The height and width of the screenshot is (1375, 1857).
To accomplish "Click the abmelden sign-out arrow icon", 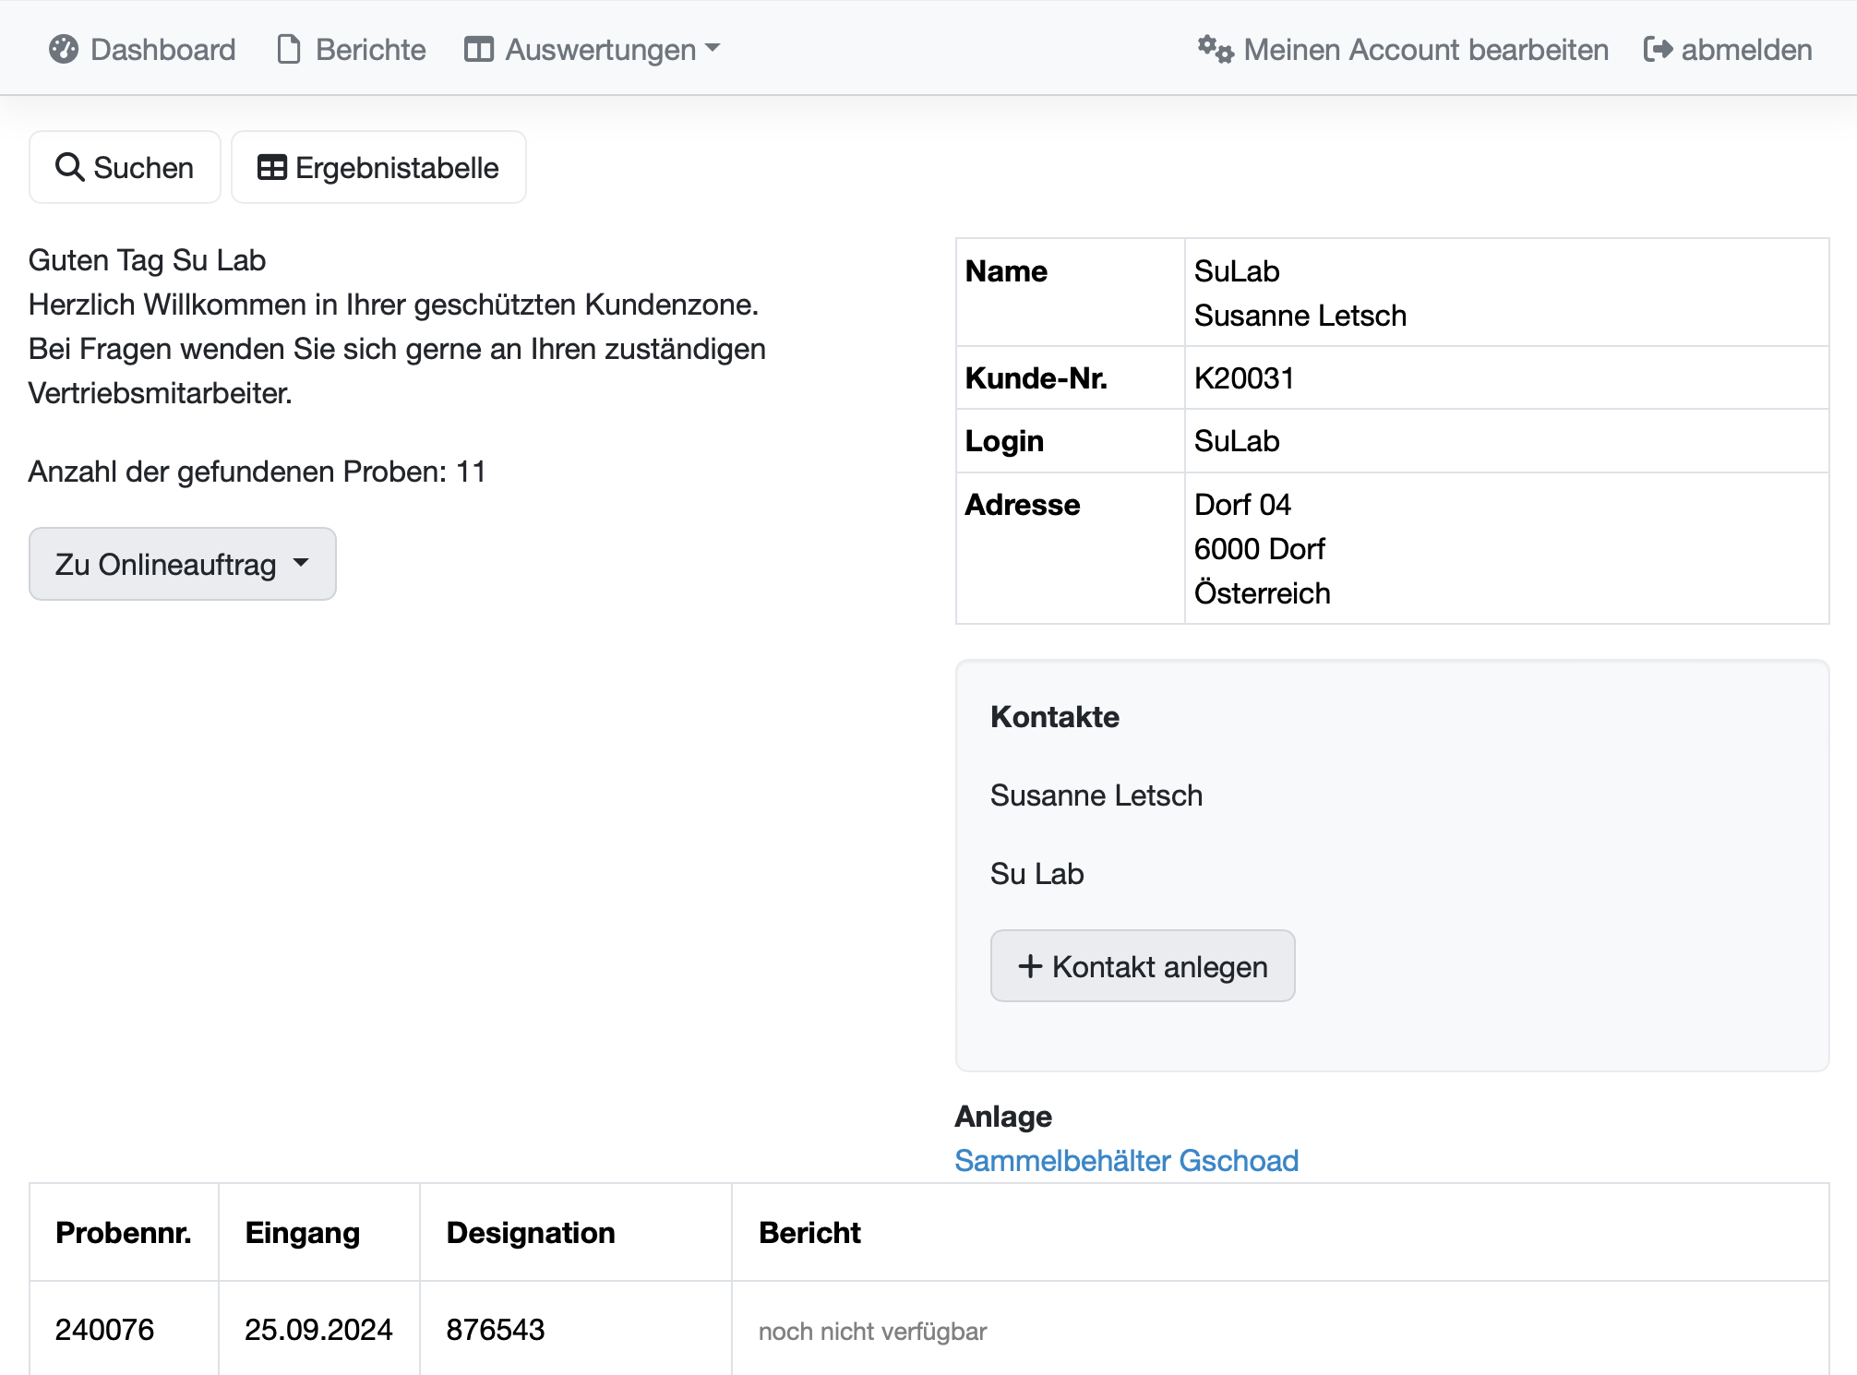I will click(1658, 49).
